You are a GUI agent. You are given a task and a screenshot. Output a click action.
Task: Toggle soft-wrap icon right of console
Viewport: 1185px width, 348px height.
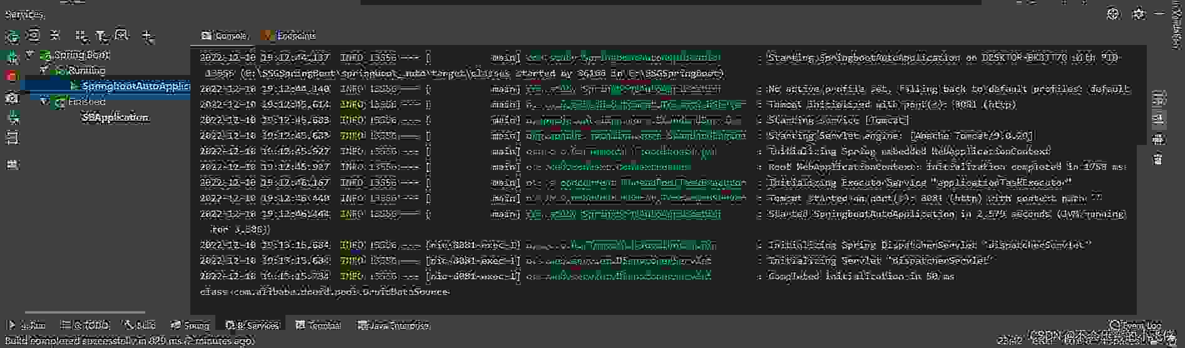pos(1159,98)
